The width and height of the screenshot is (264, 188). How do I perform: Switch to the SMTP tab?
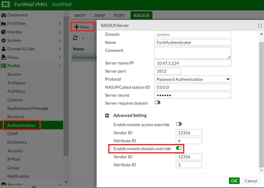[80, 15]
